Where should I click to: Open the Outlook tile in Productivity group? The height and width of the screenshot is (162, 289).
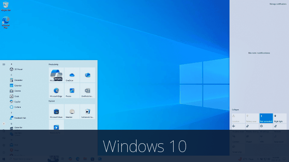click(x=87, y=75)
